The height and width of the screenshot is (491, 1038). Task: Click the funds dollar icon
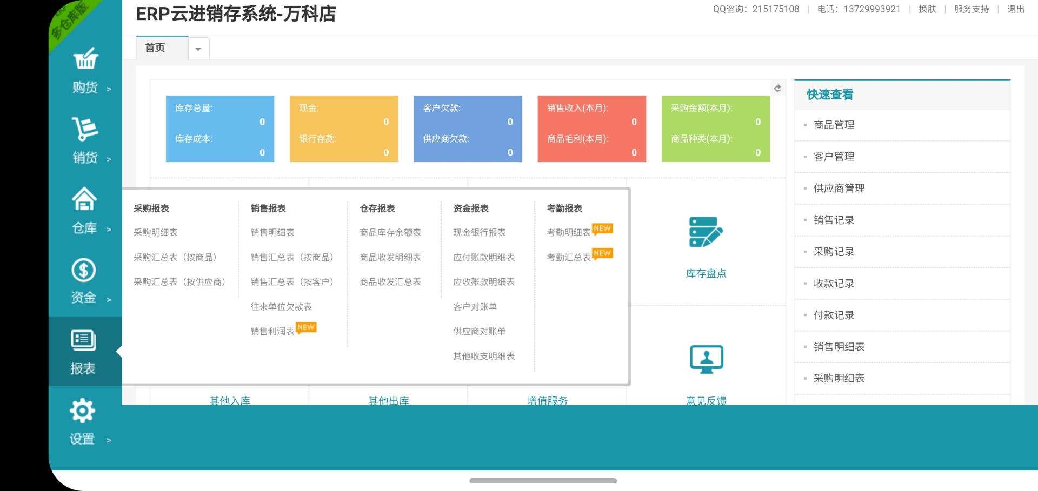tap(84, 270)
